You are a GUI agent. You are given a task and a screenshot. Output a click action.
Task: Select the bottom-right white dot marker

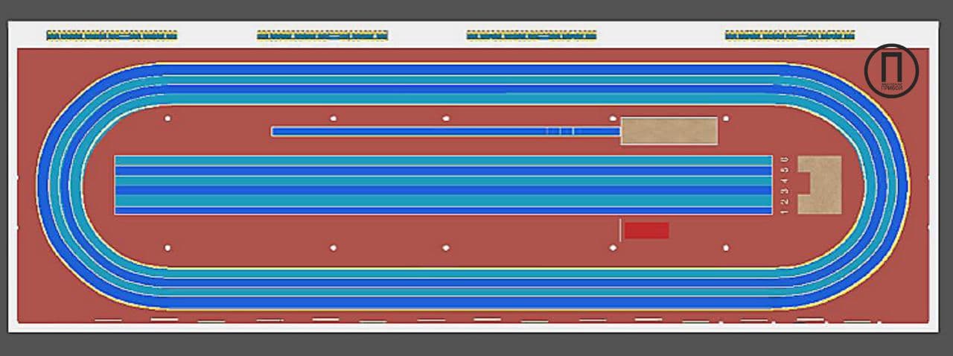(x=726, y=247)
